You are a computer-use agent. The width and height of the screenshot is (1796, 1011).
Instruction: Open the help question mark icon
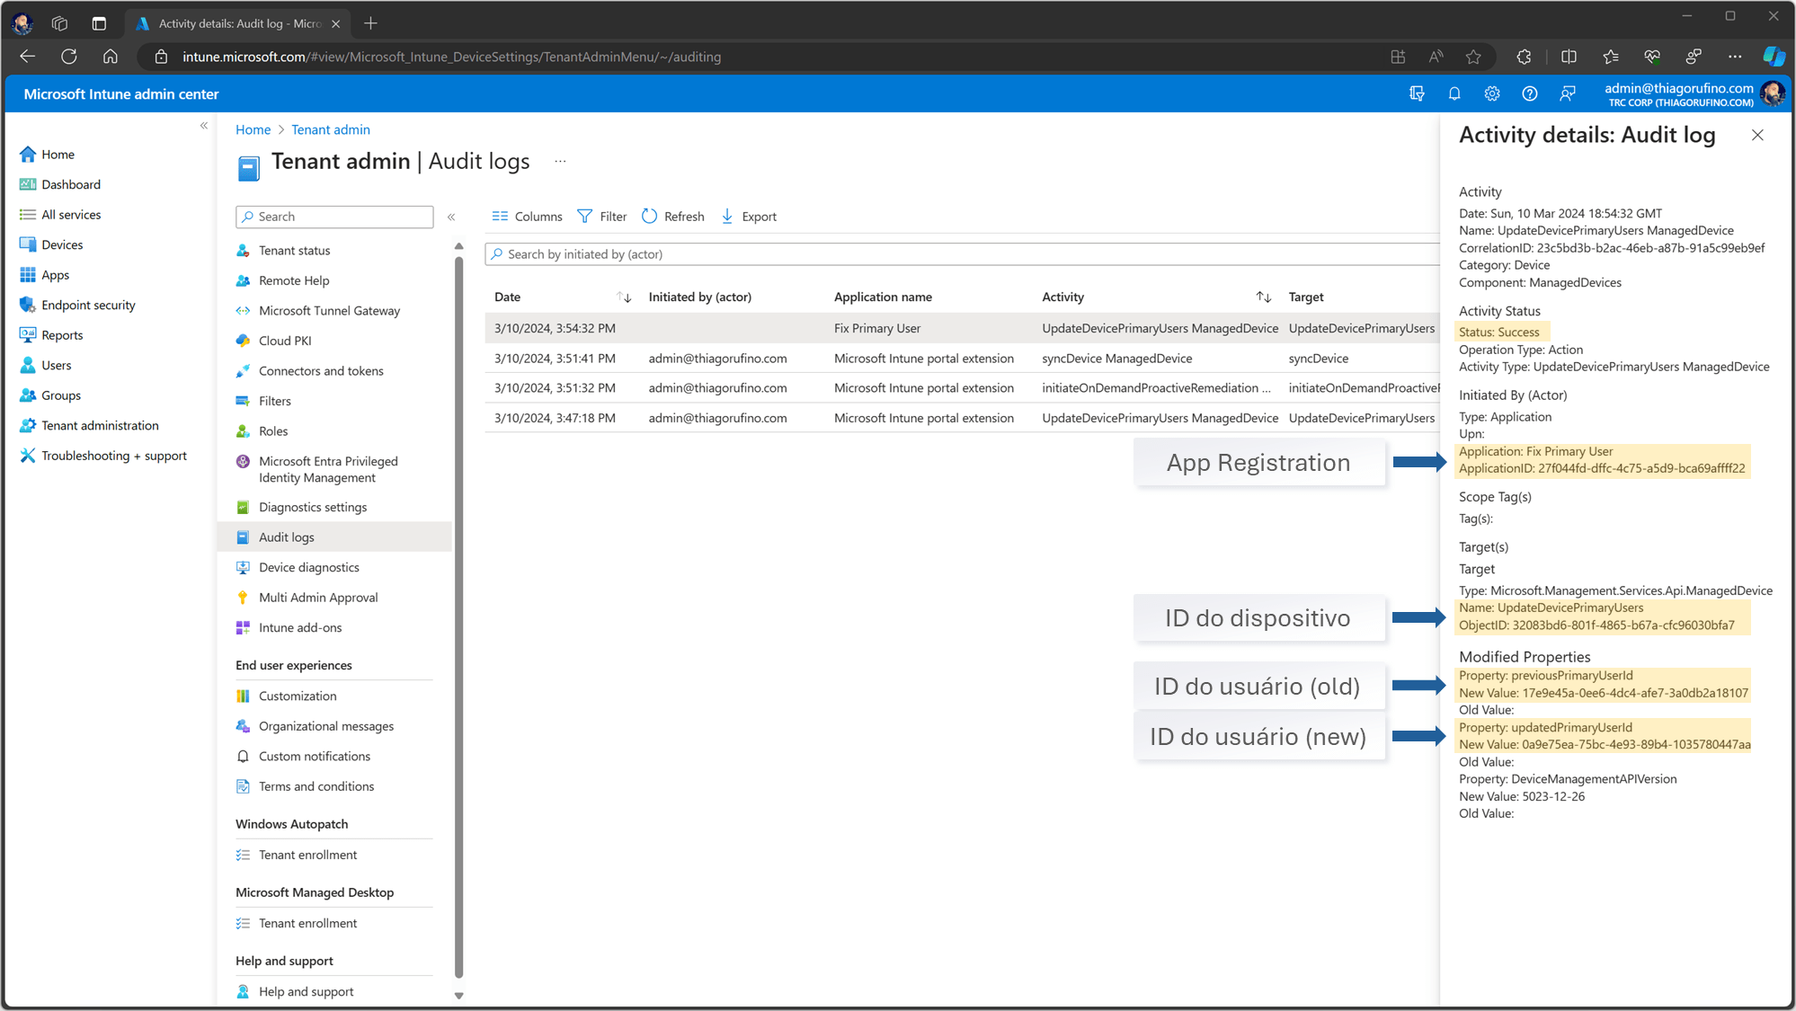(1530, 93)
